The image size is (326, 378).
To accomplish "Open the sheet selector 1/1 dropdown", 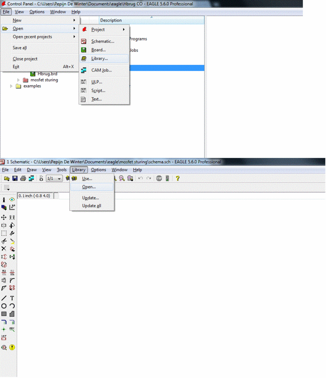I will (x=54, y=179).
